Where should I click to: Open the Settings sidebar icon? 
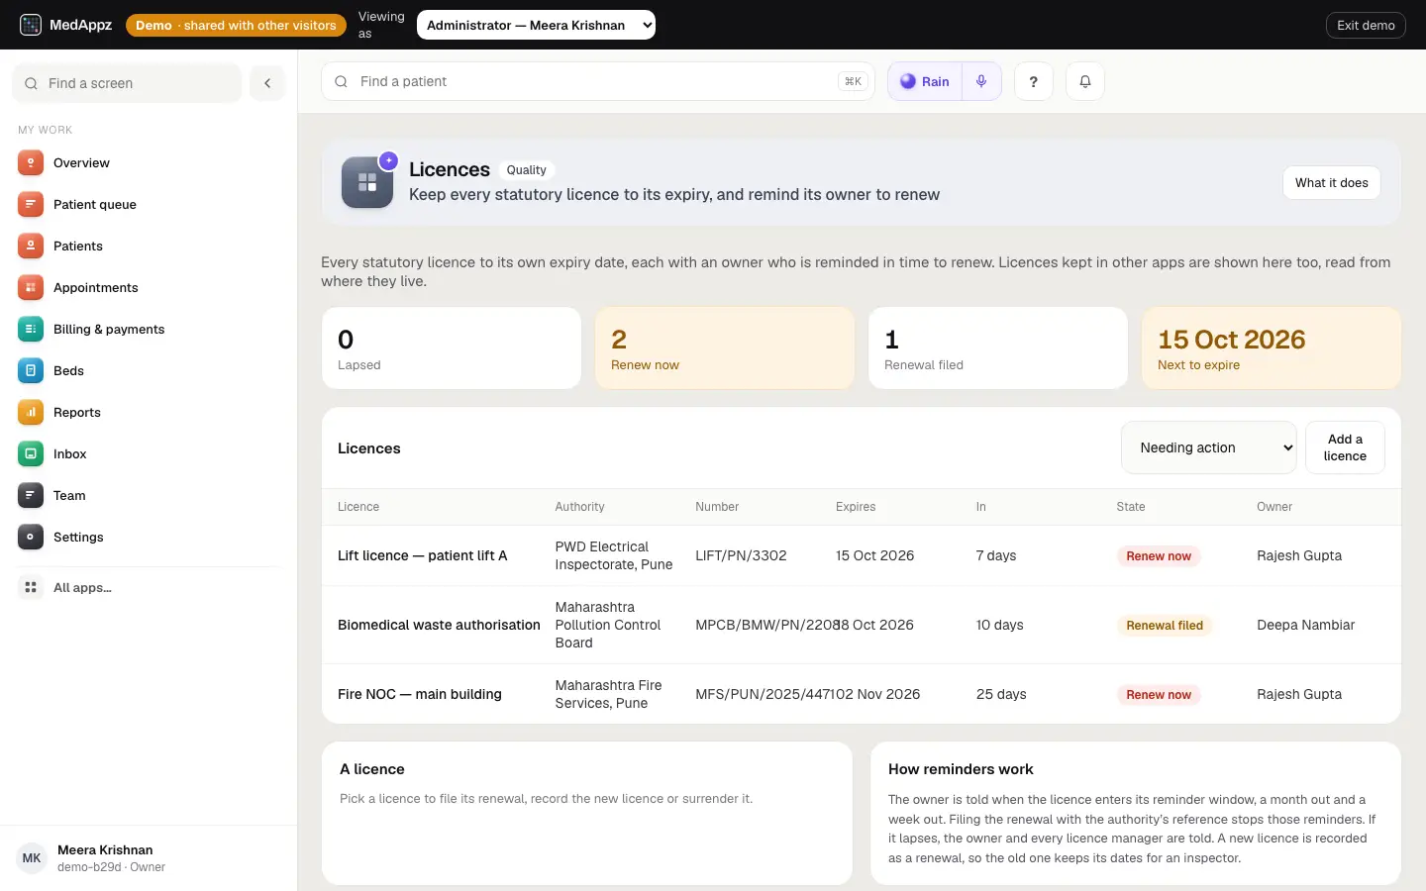pyautogui.click(x=31, y=538)
